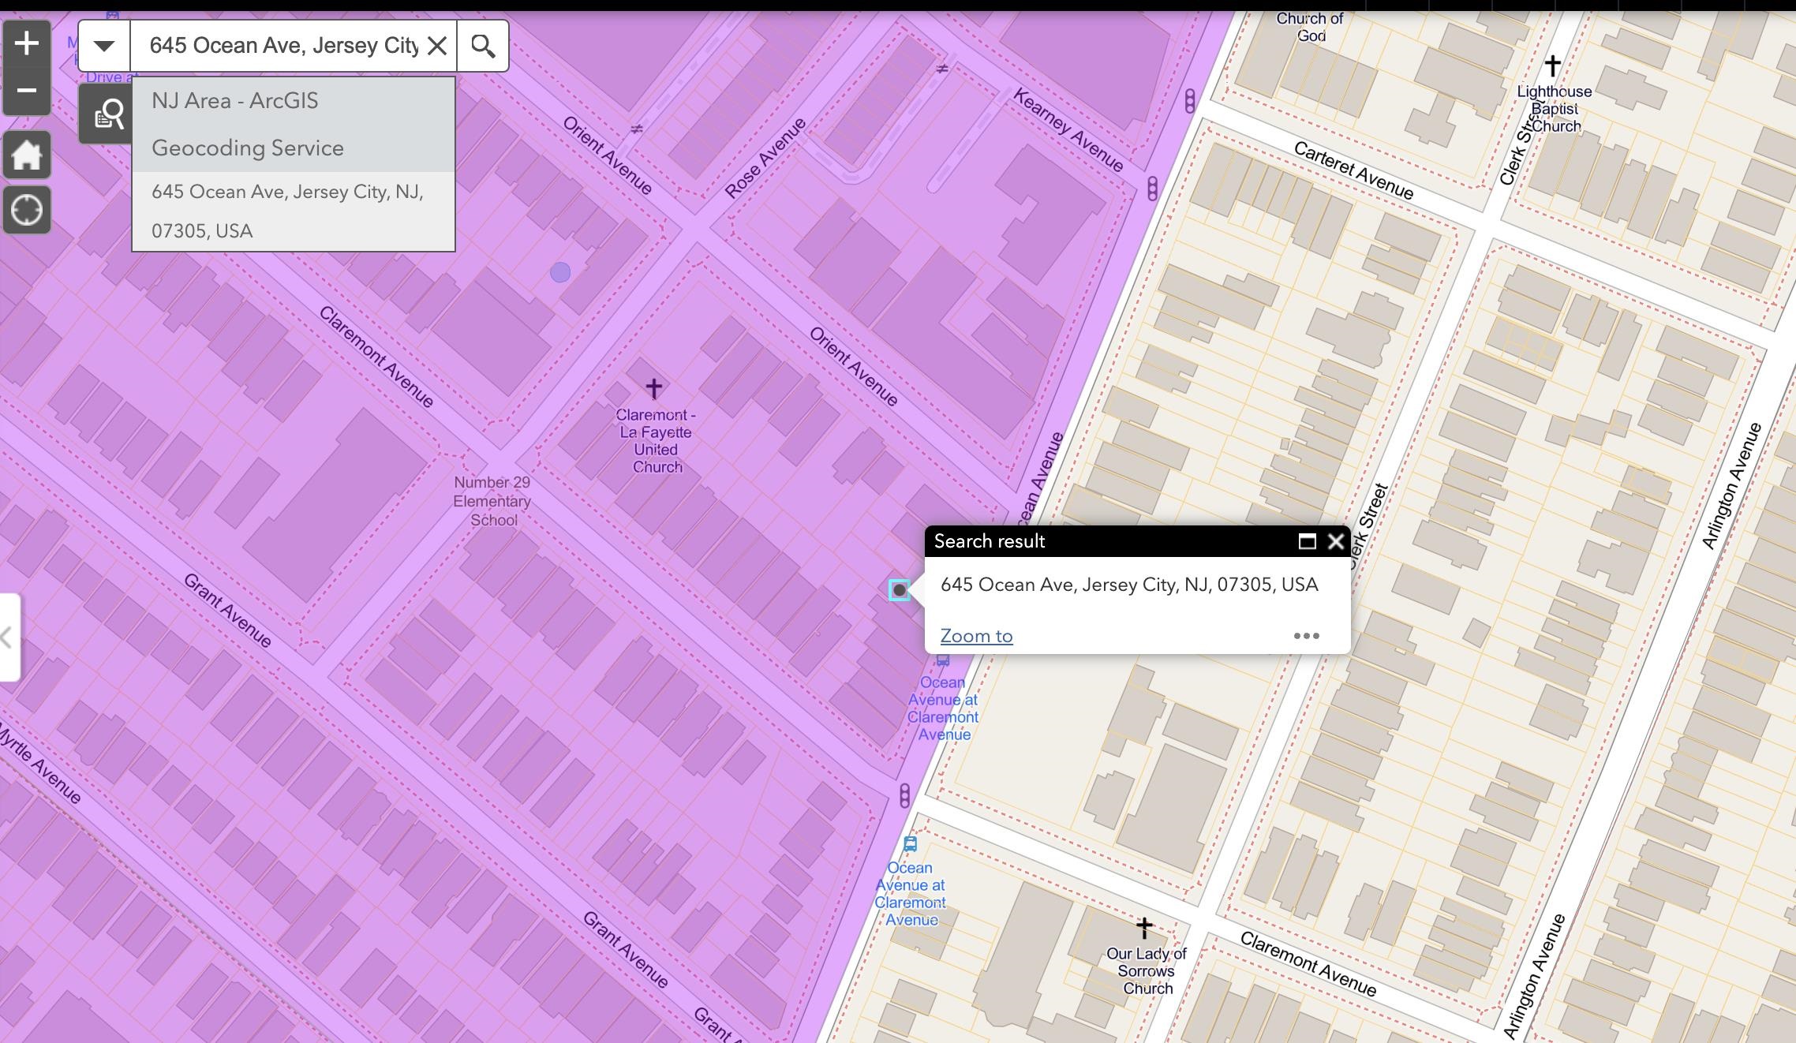Click the NJ Area - ArcGIS Geocoding Service header

294,125
